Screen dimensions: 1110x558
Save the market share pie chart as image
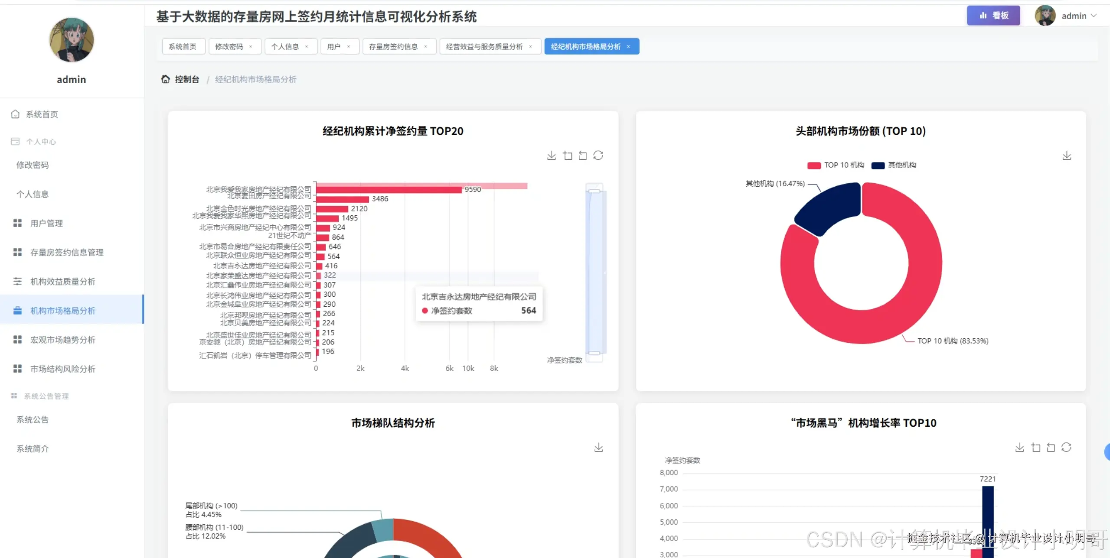pyautogui.click(x=1067, y=155)
